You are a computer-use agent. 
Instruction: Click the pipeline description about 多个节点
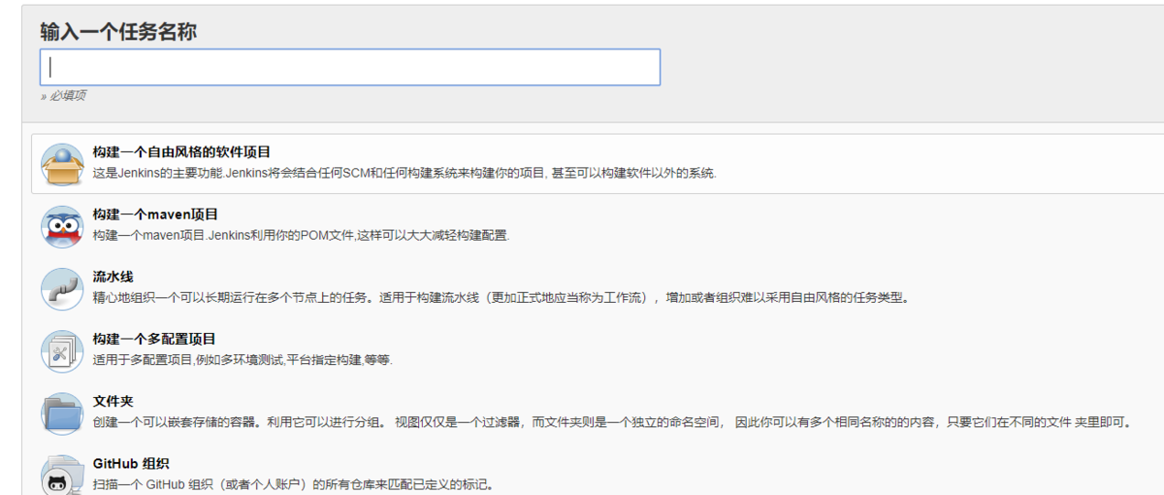coord(501,298)
